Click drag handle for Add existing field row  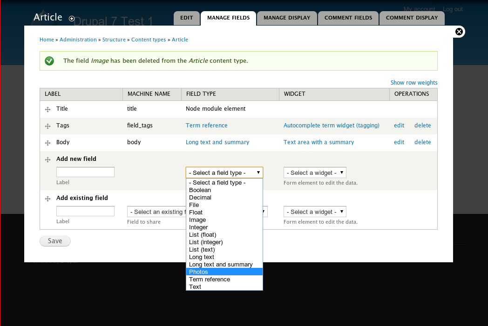click(x=47, y=199)
